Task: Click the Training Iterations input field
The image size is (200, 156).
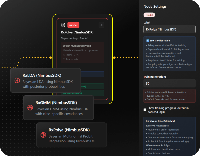Action: [x=169, y=83]
